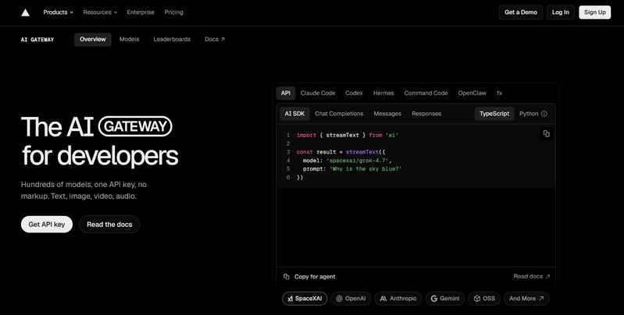The image size is (624, 315).
Task: Select the Gemini provider chip
Action: [445, 299]
